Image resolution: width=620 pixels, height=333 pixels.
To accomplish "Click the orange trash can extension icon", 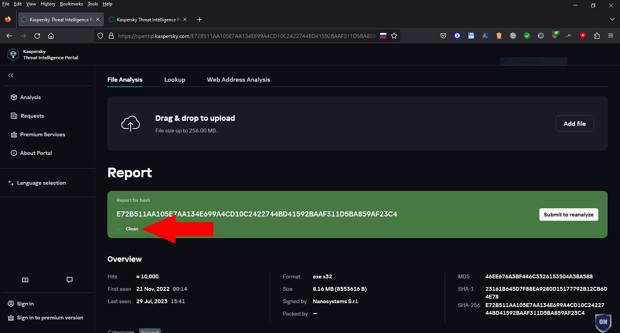I will 499,36.
